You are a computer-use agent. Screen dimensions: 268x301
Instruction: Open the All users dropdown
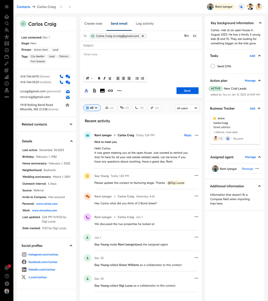tap(187, 108)
